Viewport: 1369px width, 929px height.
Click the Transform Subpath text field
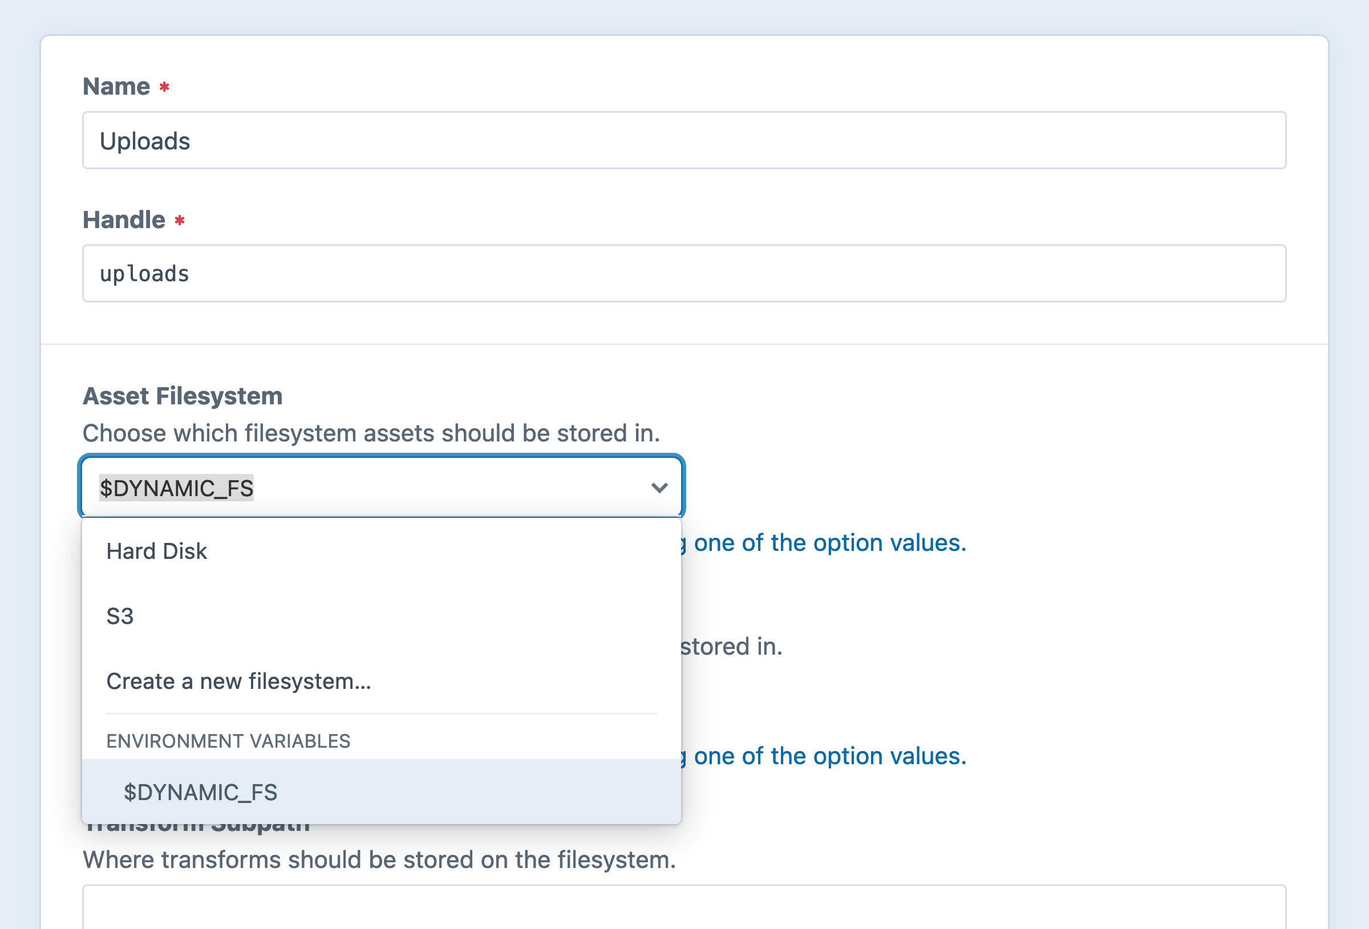tap(684, 907)
